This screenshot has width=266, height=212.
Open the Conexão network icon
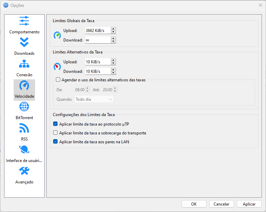pos(24,64)
